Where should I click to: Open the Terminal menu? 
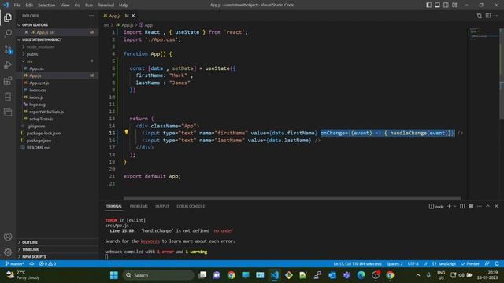coord(106,5)
